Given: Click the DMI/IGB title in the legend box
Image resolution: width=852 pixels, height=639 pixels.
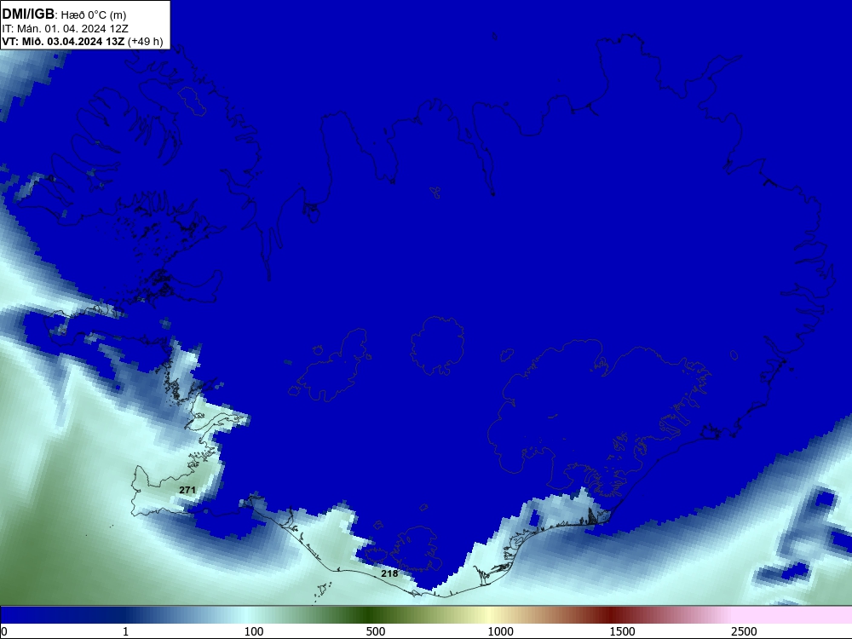Looking at the screenshot, I should click(28, 14).
